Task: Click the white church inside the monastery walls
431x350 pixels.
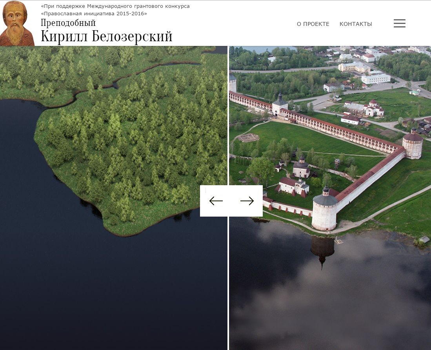Action: 294,186
